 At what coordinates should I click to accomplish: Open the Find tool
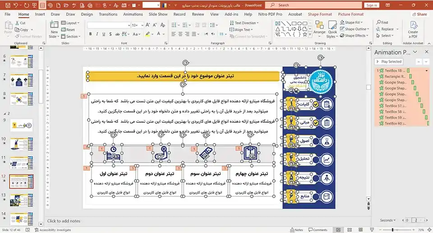point(382,23)
